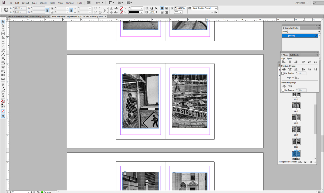Image resolution: width=324 pixels, height=193 pixels.
Task: Select the Line tool
Action: [x=3, y=46]
